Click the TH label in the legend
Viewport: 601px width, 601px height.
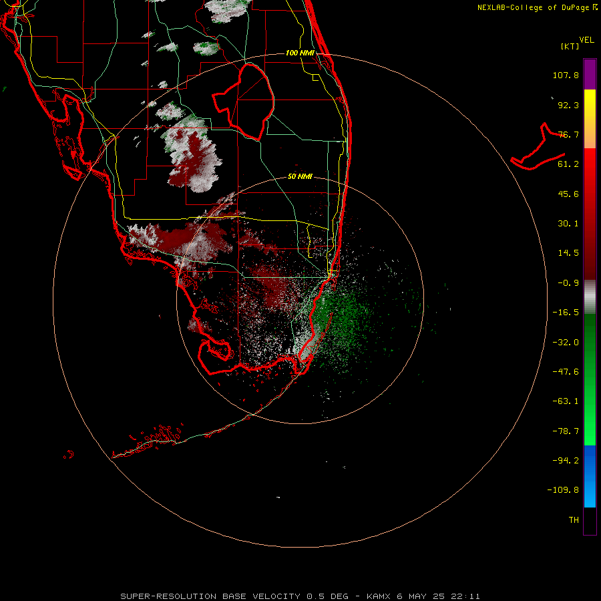574,520
